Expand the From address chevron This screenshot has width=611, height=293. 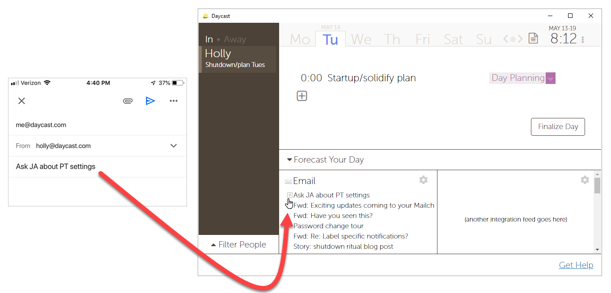click(x=174, y=146)
